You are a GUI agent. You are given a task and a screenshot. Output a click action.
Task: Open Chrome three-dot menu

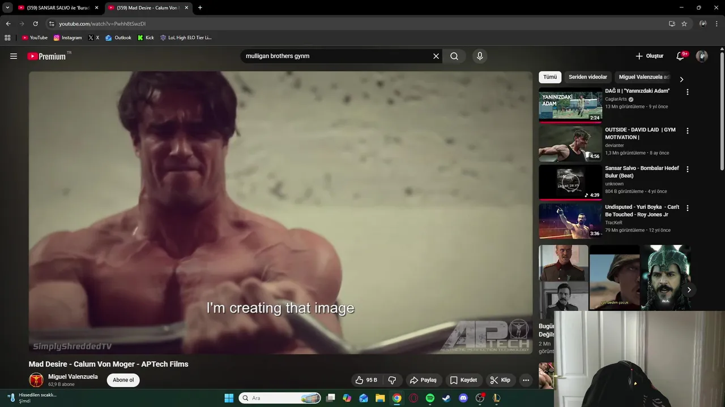tap(717, 24)
